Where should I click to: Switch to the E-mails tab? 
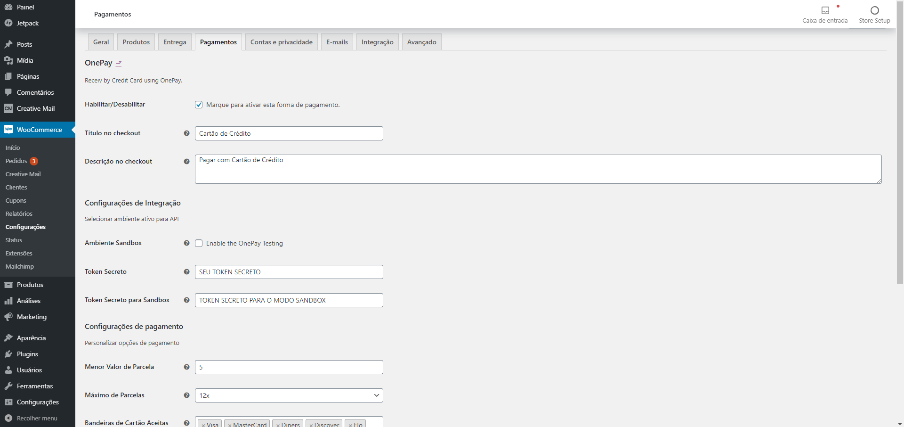pos(337,42)
